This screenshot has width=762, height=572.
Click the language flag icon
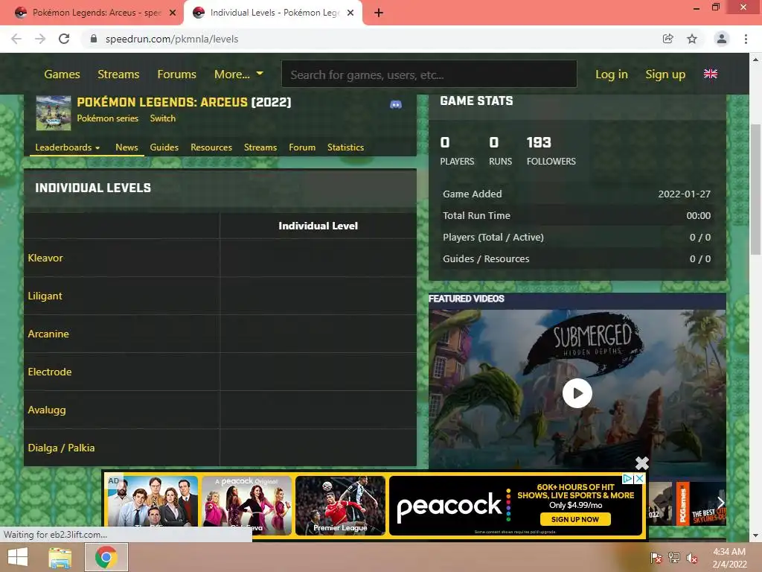[710, 74]
